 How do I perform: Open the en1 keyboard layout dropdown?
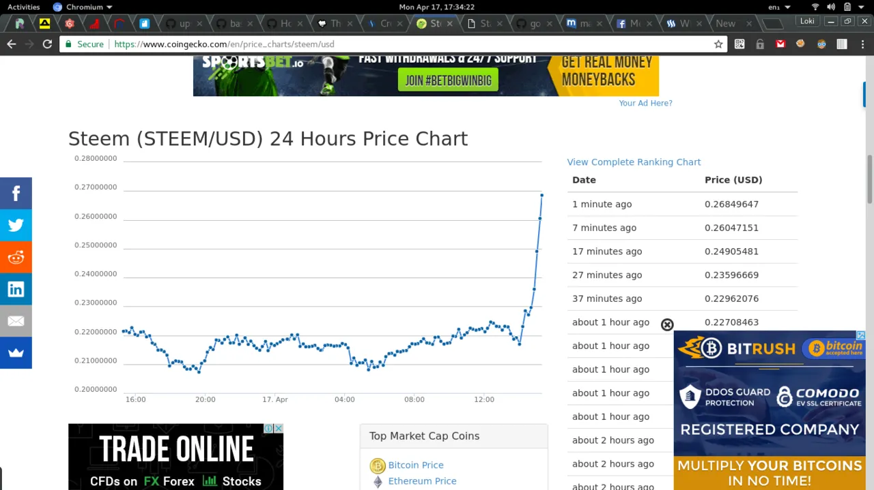click(x=779, y=7)
